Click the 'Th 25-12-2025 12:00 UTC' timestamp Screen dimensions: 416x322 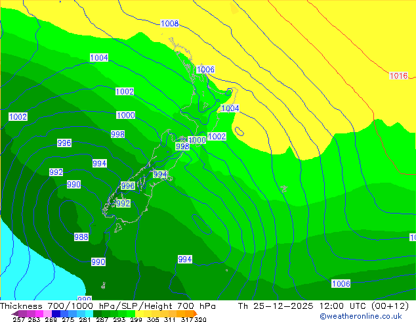coord(303,306)
